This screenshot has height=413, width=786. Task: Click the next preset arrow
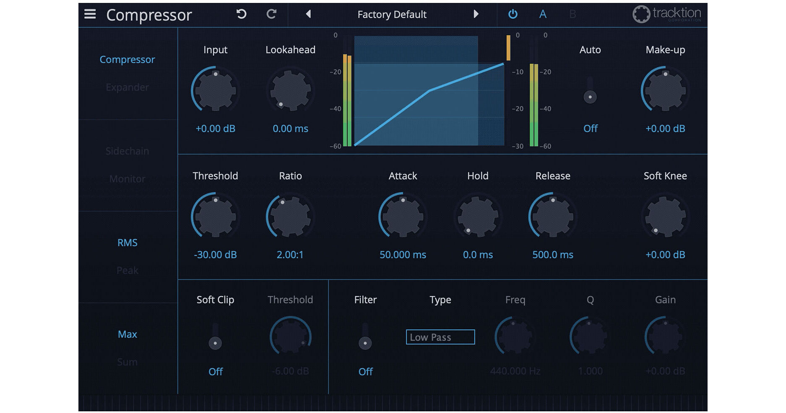tap(476, 14)
